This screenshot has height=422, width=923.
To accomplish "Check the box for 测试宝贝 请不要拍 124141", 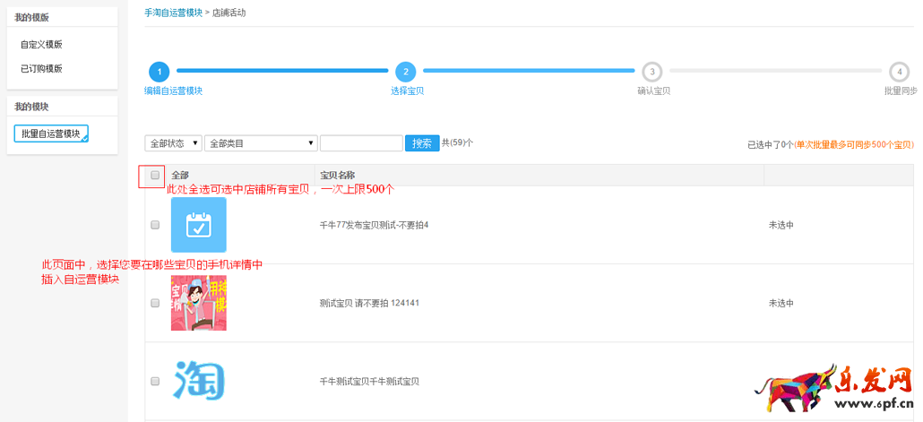I will (155, 303).
